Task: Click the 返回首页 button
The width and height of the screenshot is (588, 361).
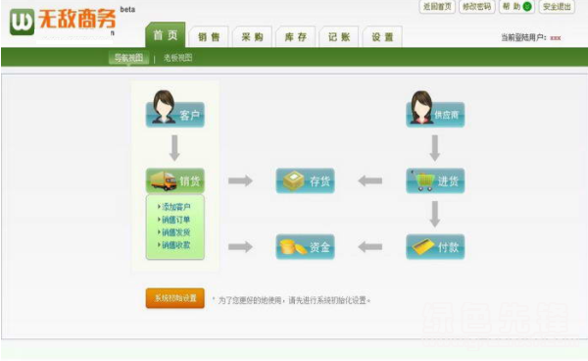Action: (x=437, y=7)
